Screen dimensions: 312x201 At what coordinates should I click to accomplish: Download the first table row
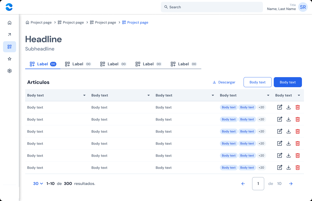coord(289,107)
